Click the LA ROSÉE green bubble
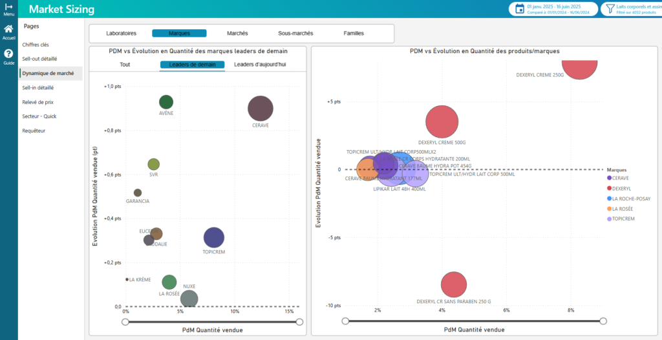The height and width of the screenshot is (340, 662). tap(169, 282)
